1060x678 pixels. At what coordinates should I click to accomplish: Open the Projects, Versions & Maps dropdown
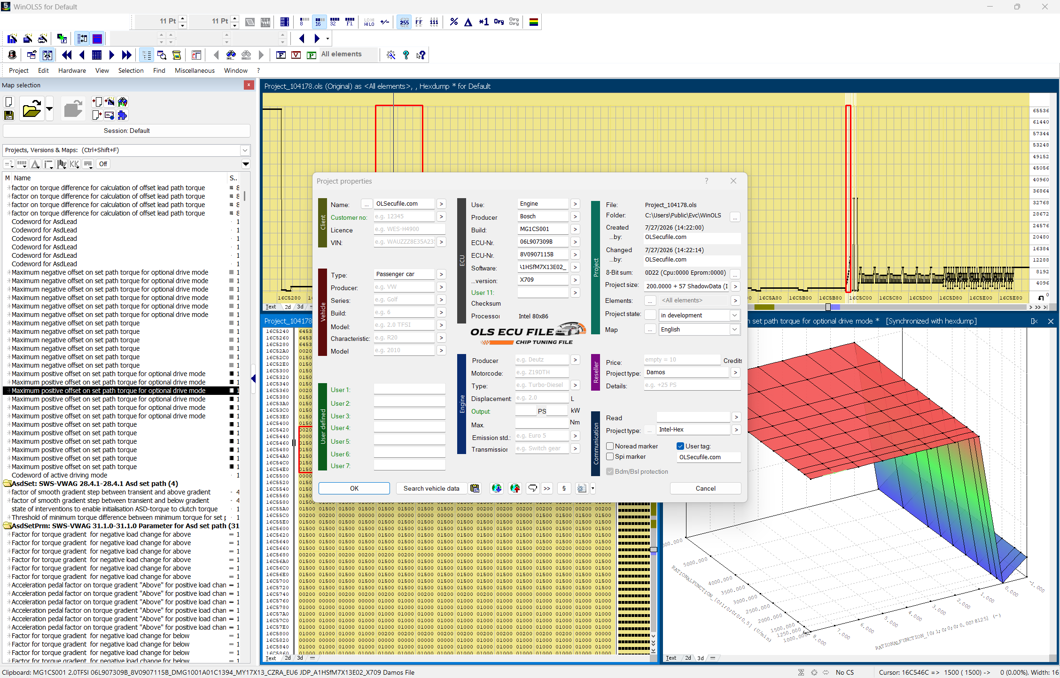[245, 150]
